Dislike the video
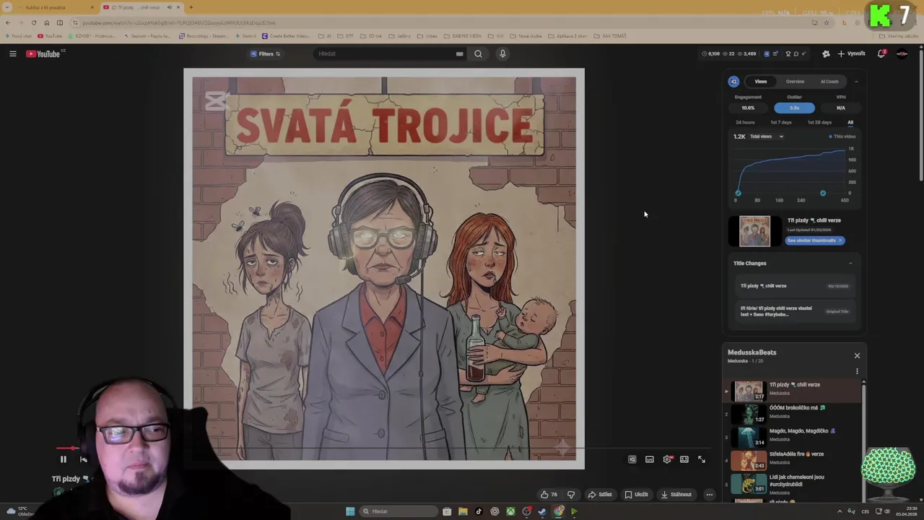Viewport: 924px width, 520px height. pos(571,495)
